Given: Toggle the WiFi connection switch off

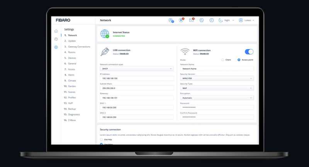Looking at the screenshot, I should (x=249, y=52).
